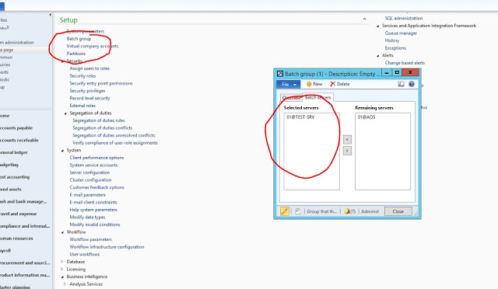Viewport: 498px width, 289px height.
Task: Open Batch group link under Setup
Action: click(x=79, y=39)
